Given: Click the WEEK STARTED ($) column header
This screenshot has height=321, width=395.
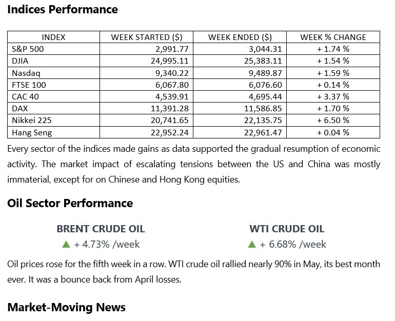Looking at the screenshot, I should pyautogui.click(x=147, y=37).
